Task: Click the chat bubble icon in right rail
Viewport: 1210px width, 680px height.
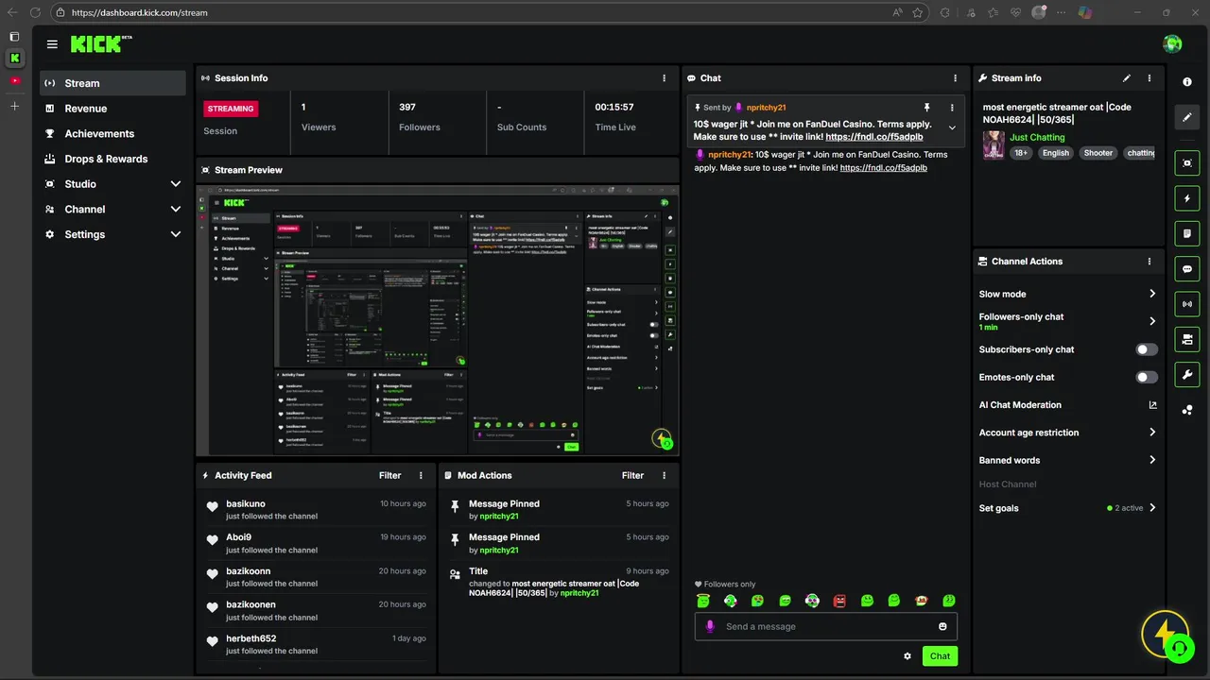Action: [1187, 269]
